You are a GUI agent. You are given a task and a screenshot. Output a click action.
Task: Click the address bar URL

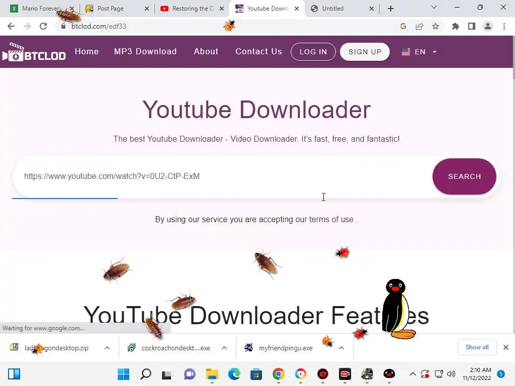[99, 26]
